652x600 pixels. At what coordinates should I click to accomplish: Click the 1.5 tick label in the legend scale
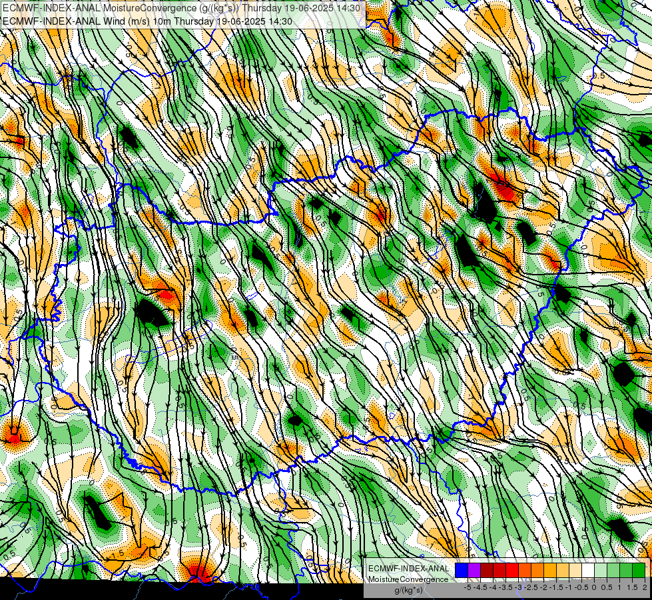633,587
